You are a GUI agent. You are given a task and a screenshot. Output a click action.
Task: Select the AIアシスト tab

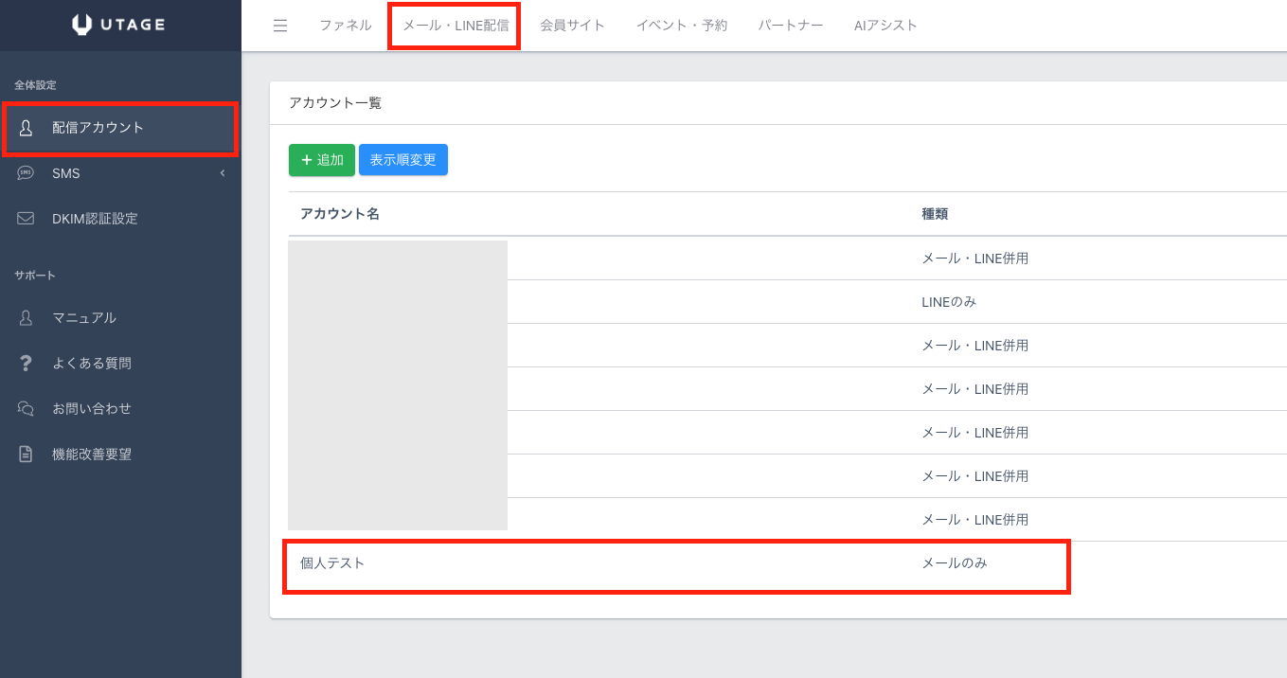coord(885,26)
